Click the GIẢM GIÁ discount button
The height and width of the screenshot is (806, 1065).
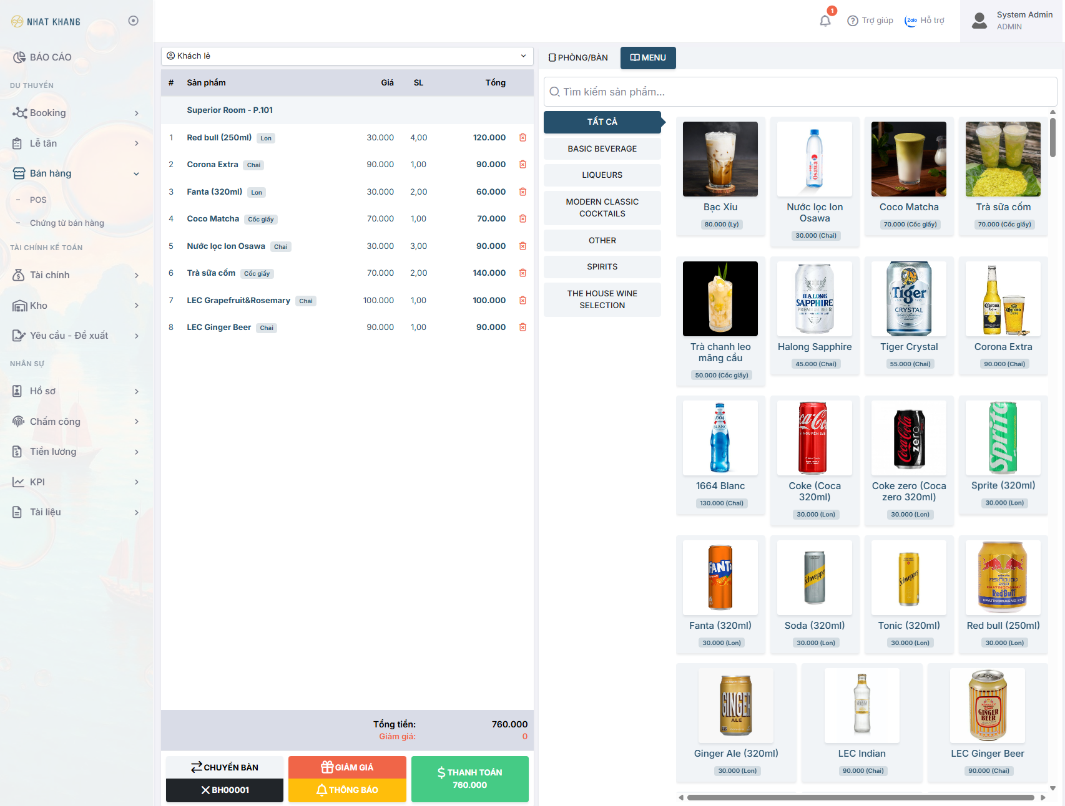pos(347,767)
